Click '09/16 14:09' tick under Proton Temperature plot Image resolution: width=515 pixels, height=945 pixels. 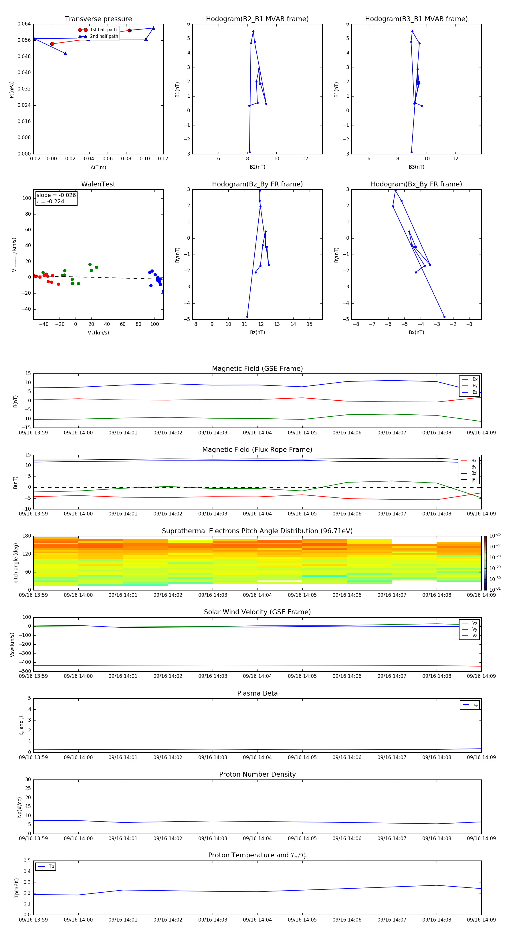click(x=481, y=920)
